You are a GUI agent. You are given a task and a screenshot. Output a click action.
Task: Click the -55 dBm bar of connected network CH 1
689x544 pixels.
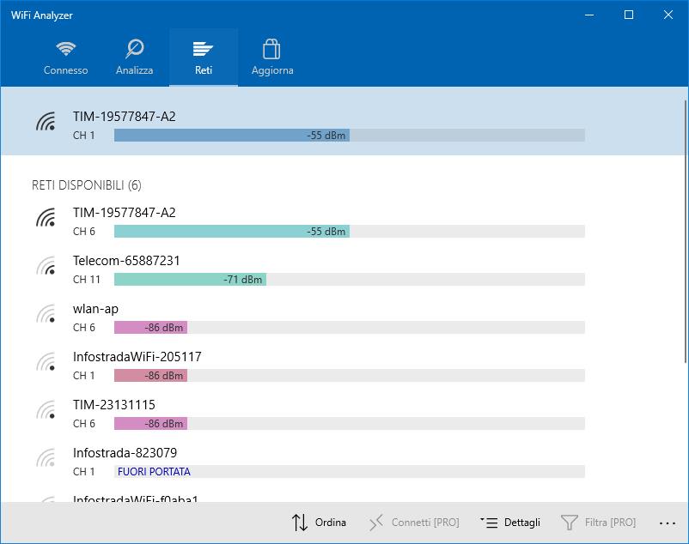point(232,135)
